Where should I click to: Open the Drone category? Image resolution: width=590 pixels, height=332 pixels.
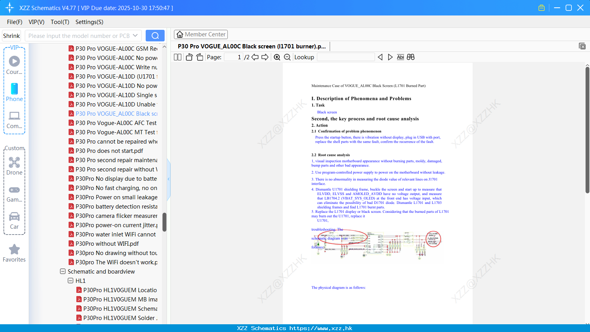click(x=14, y=166)
